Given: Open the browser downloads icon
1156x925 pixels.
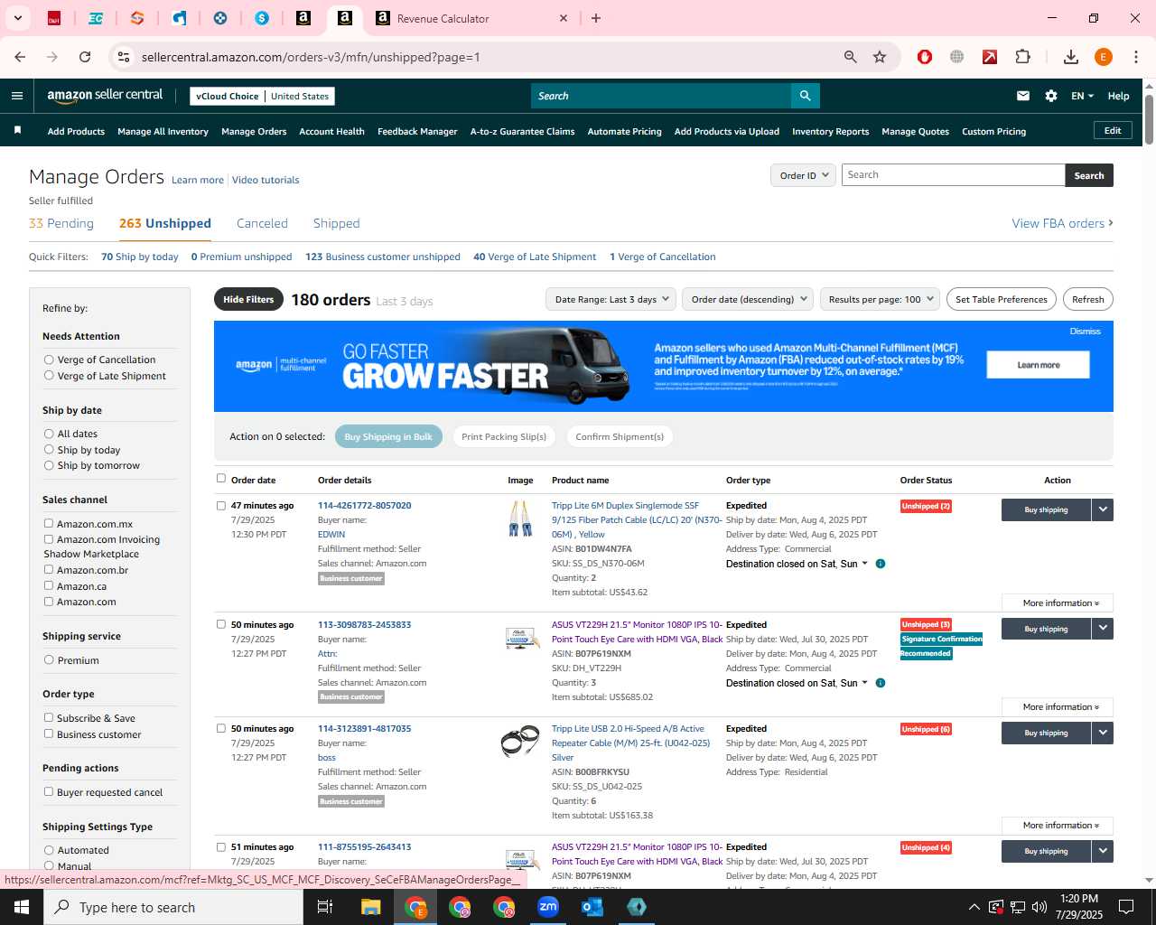Looking at the screenshot, I should [1071, 57].
